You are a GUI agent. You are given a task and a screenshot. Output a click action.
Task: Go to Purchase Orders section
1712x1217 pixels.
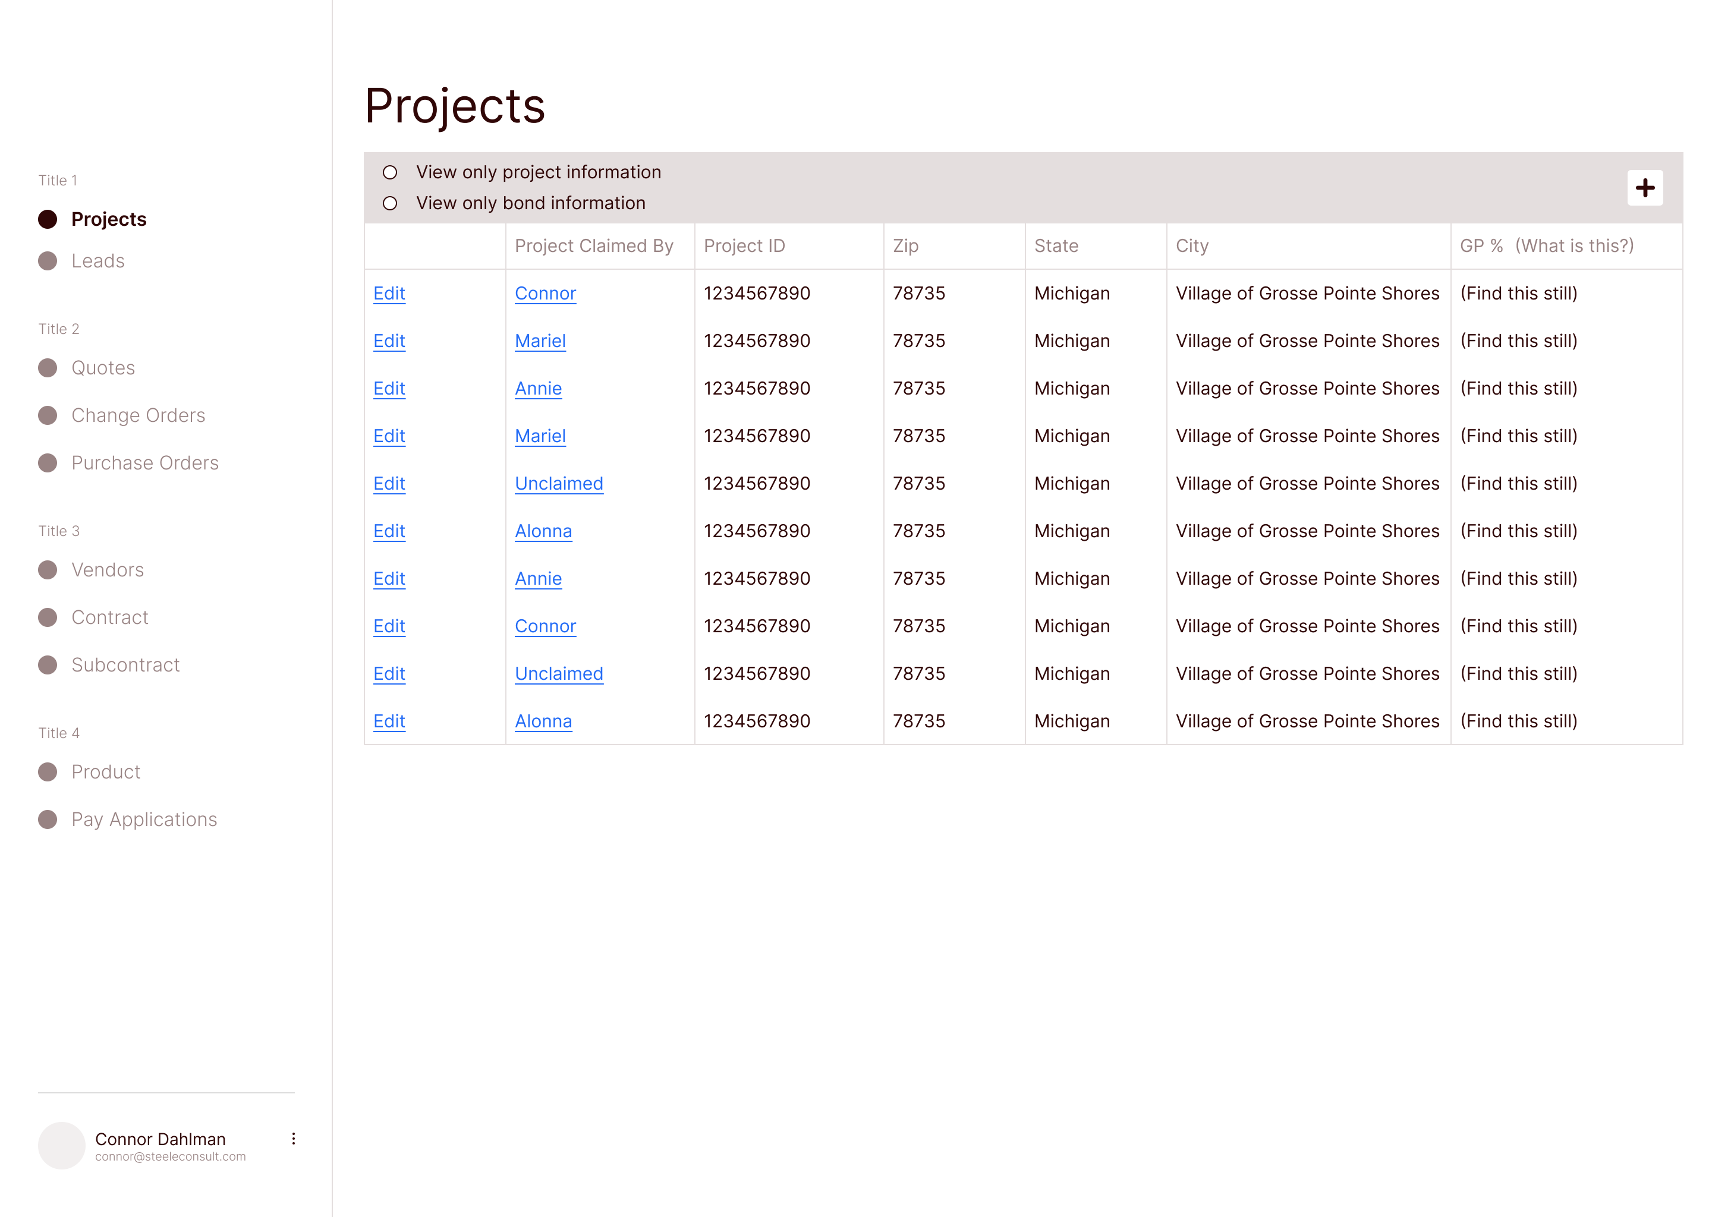point(144,463)
